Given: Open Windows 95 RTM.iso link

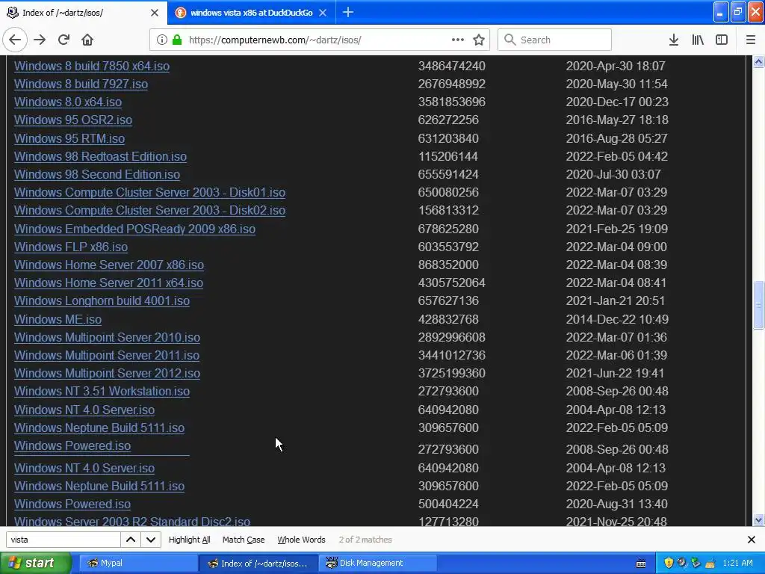Looking at the screenshot, I should pos(69,138).
